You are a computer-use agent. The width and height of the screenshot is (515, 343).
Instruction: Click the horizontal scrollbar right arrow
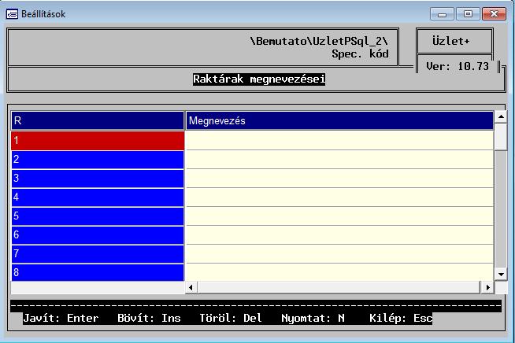(x=487, y=287)
